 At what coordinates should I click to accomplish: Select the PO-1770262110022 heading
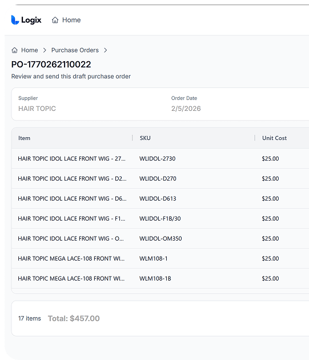(51, 64)
